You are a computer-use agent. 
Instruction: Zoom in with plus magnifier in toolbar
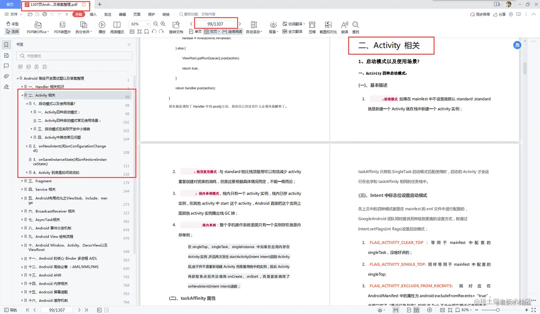(163, 24)
